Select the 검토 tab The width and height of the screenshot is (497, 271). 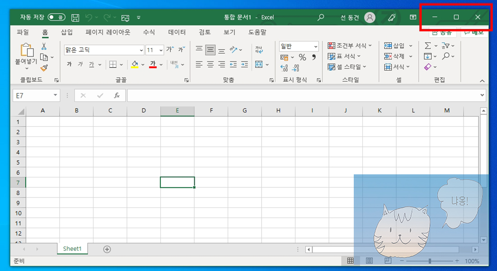pyautogui.click(x=205, y=32)
